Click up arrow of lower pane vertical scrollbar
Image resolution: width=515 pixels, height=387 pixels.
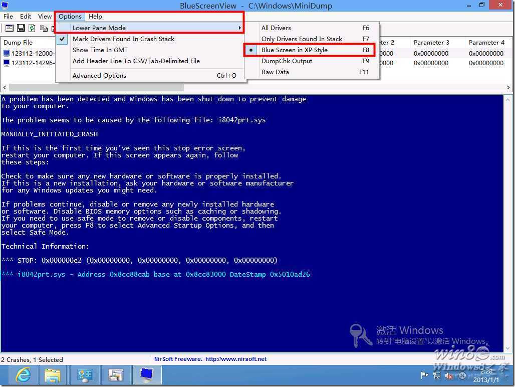pos(507,99)
